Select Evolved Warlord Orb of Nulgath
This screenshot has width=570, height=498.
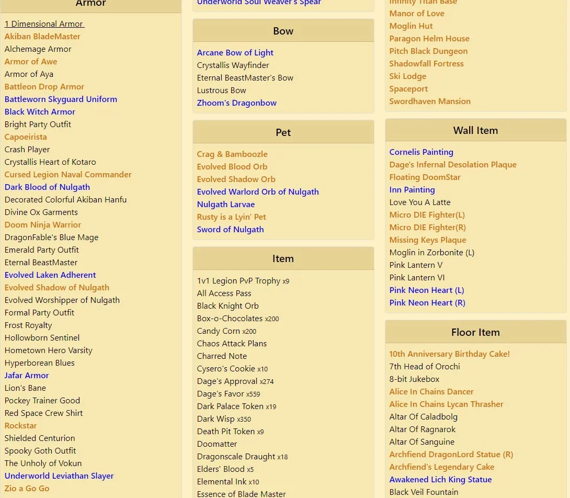coord(258,191)
